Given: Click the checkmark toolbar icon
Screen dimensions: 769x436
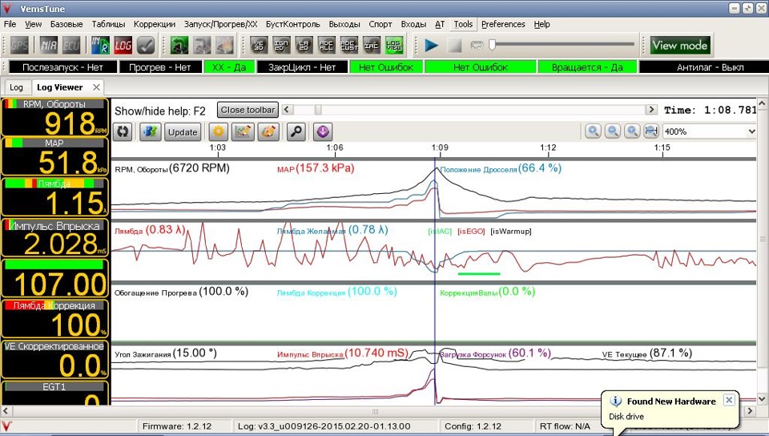Looking at the screenshot, I should click(x=146, y=46).
